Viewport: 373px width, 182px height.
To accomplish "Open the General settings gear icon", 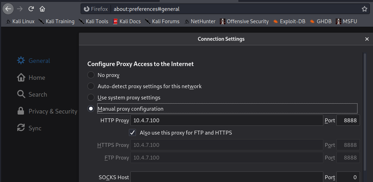I will click(21, 60).
